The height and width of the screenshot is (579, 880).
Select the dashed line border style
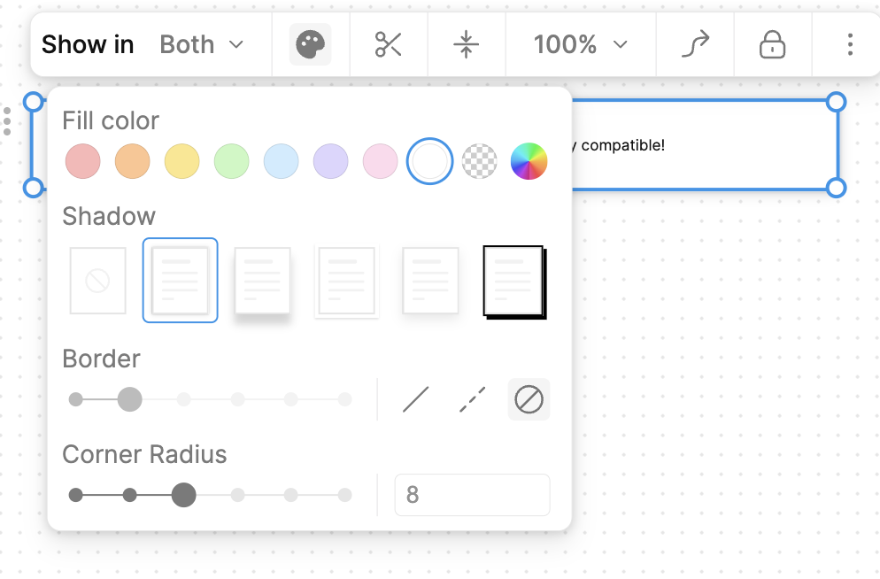click(473, 399)
